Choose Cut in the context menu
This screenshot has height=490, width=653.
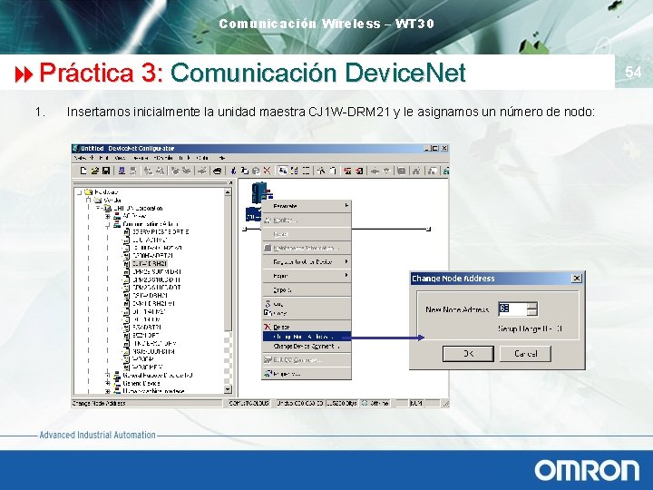pyautogui.click(x=307, y=304)
